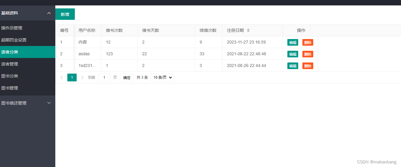Collapse the 基础资料 menu chevron
The image size is (401, 167).
(x=49, y=13)
